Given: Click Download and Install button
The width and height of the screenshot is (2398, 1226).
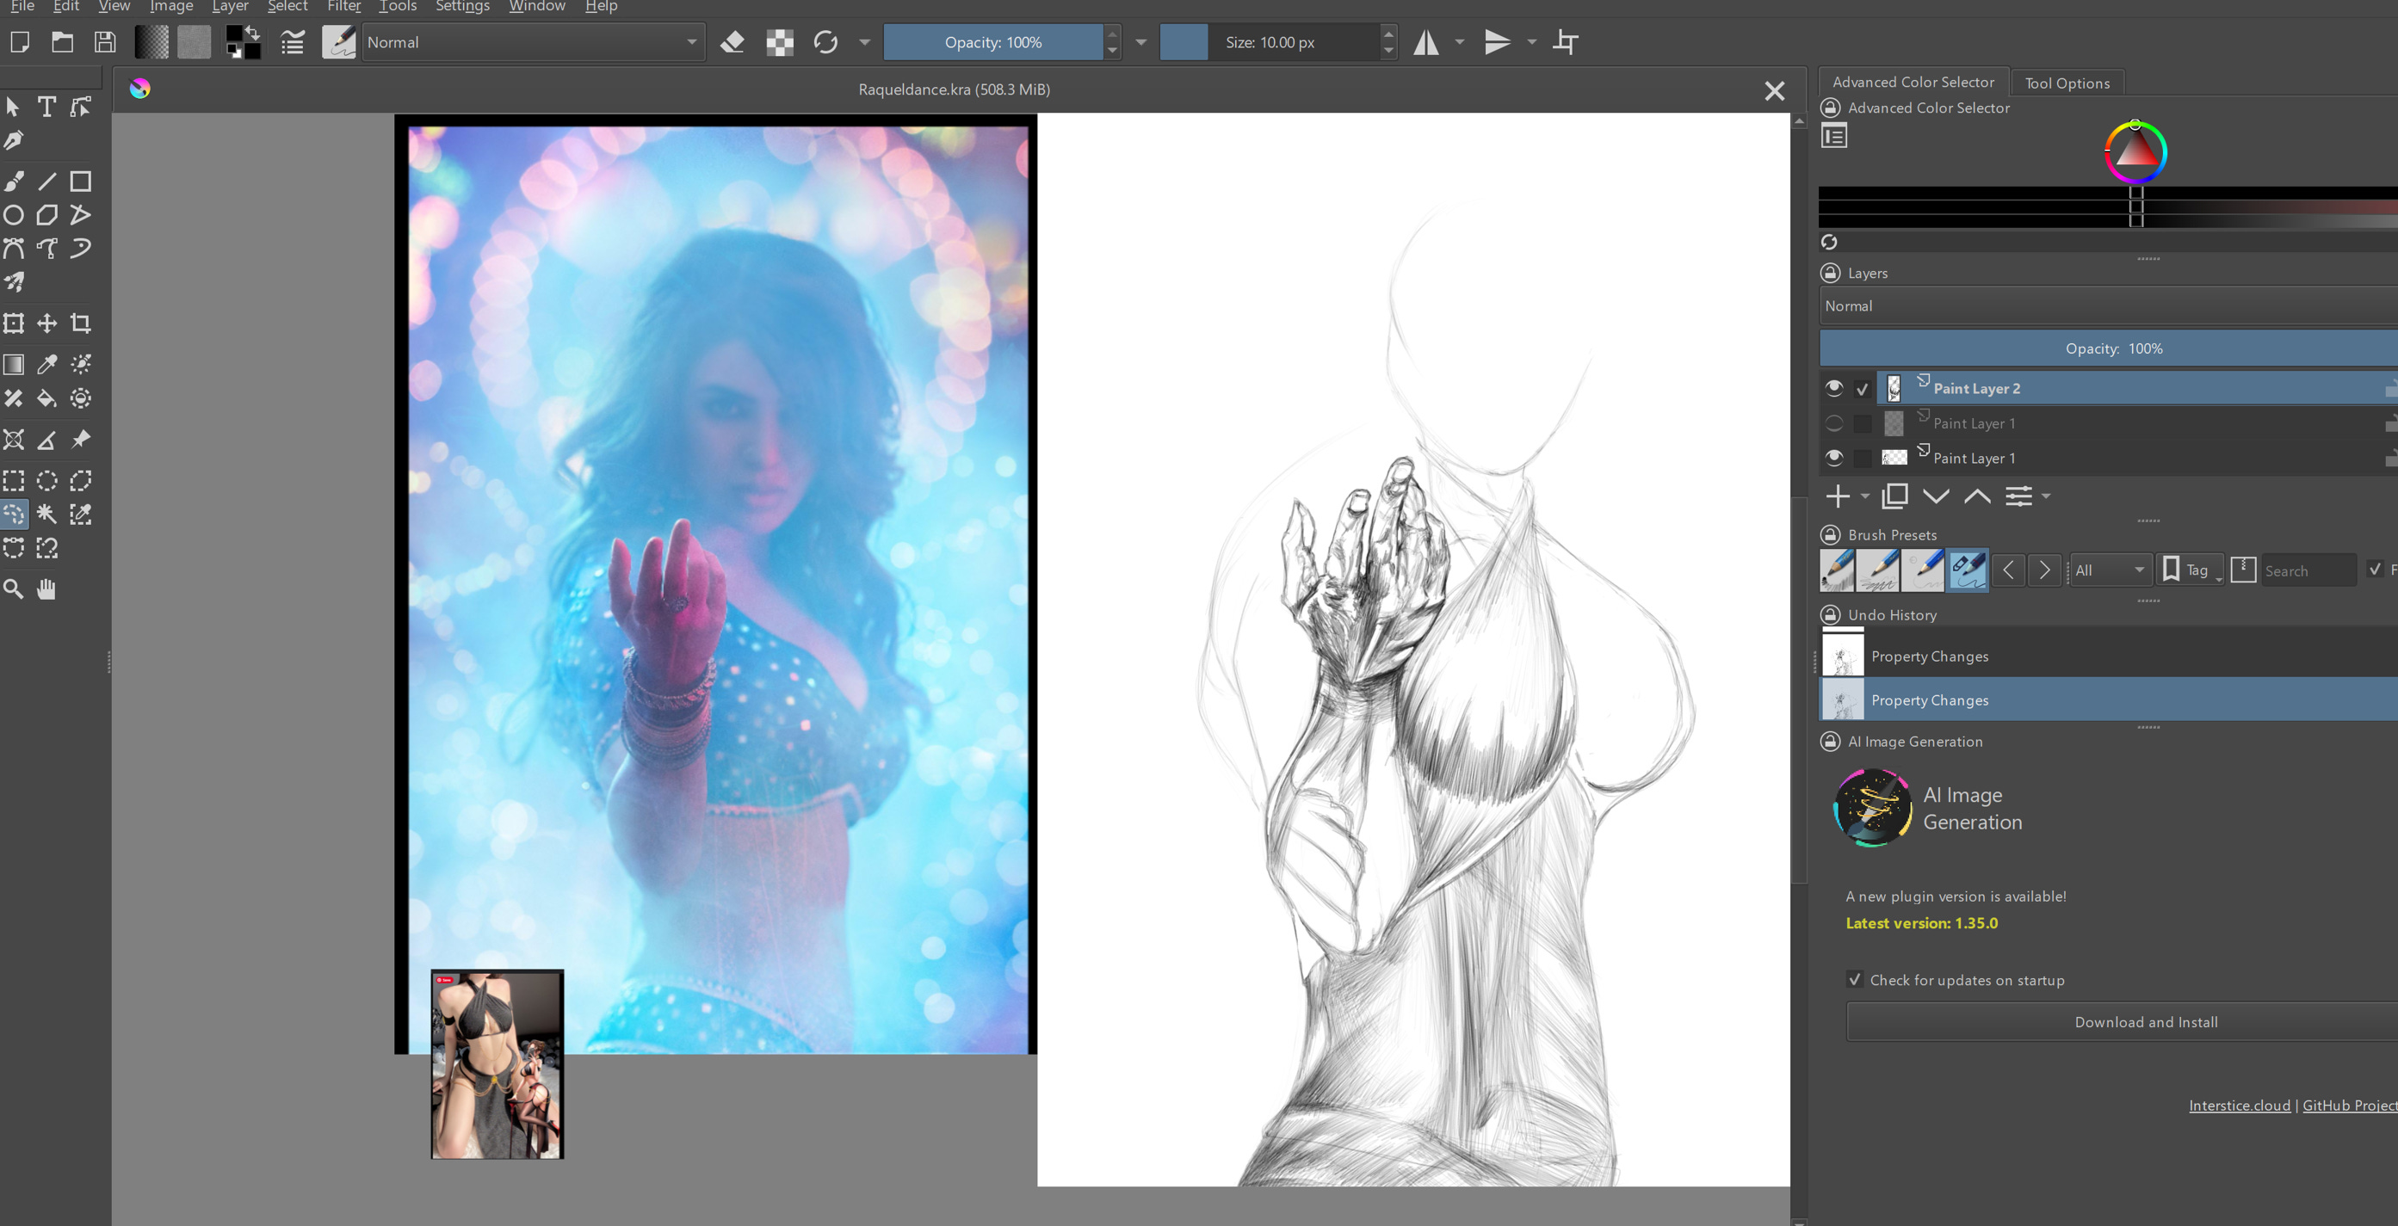Looking at the screenshot, I should click(2145, 1021).
